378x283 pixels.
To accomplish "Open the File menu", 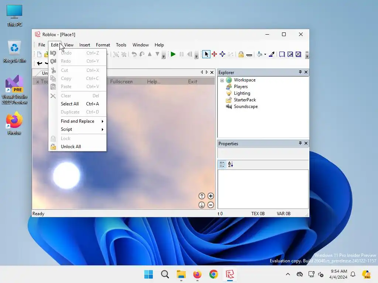I will coord(42,45).
